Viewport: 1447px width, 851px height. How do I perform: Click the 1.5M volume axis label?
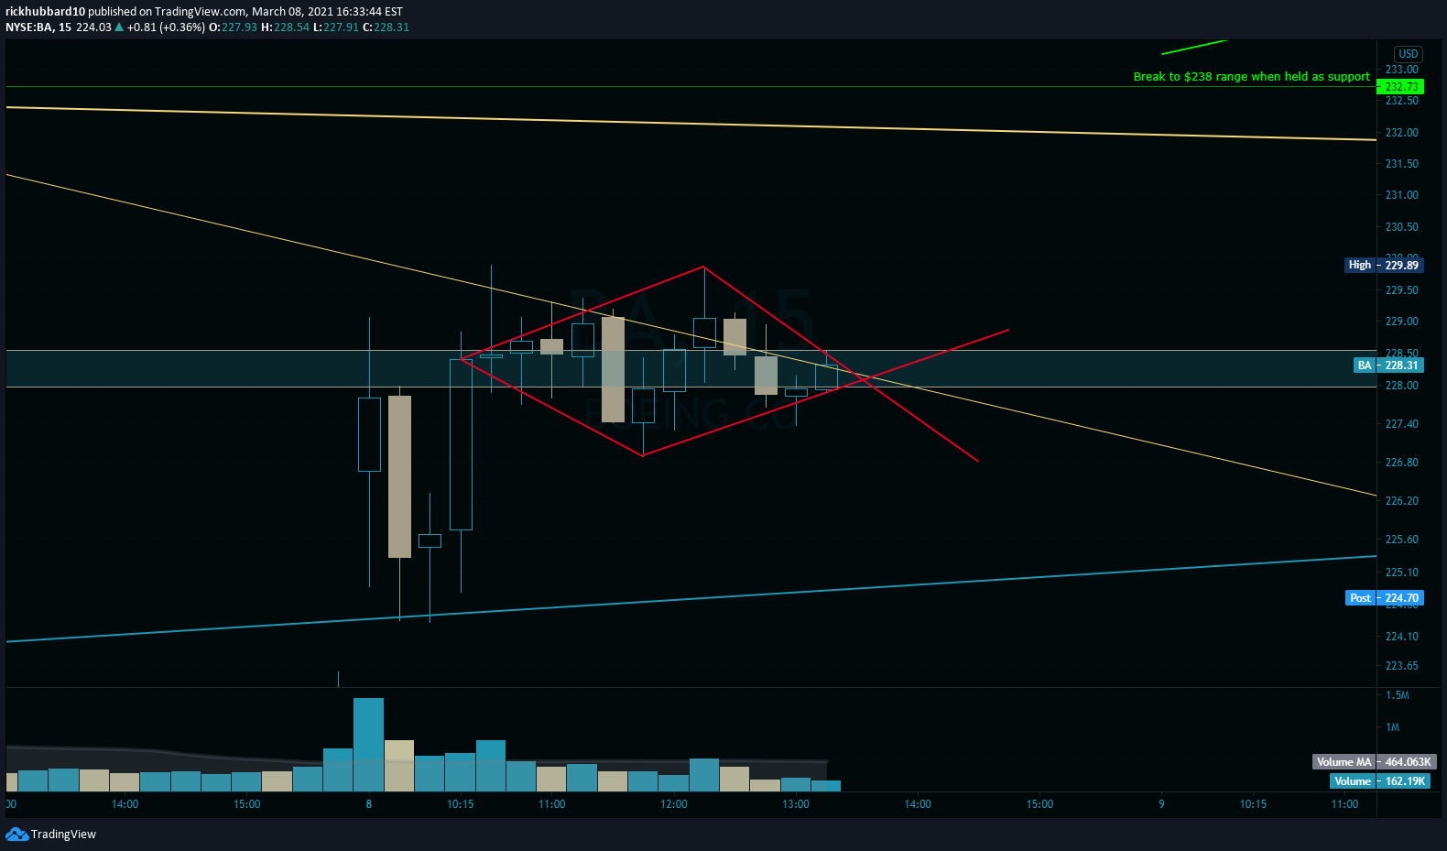(x=1398, y=695)
